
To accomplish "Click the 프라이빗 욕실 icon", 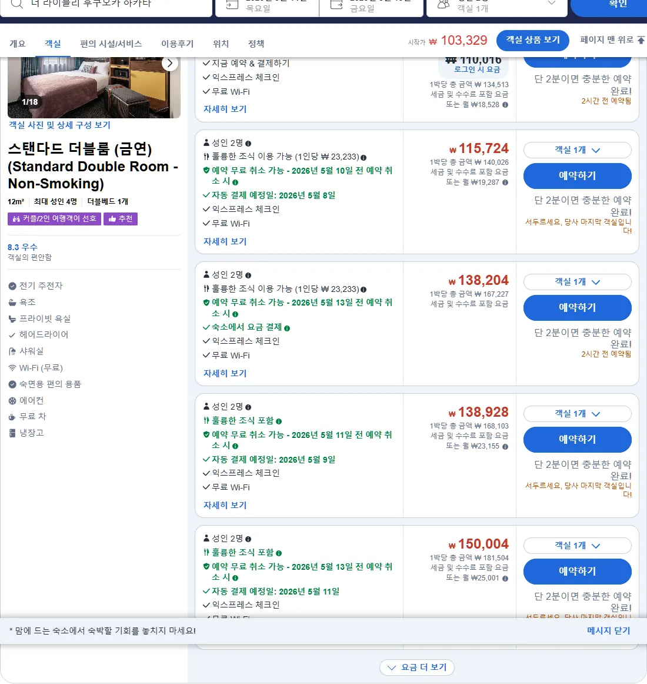I will click(12, 319).
